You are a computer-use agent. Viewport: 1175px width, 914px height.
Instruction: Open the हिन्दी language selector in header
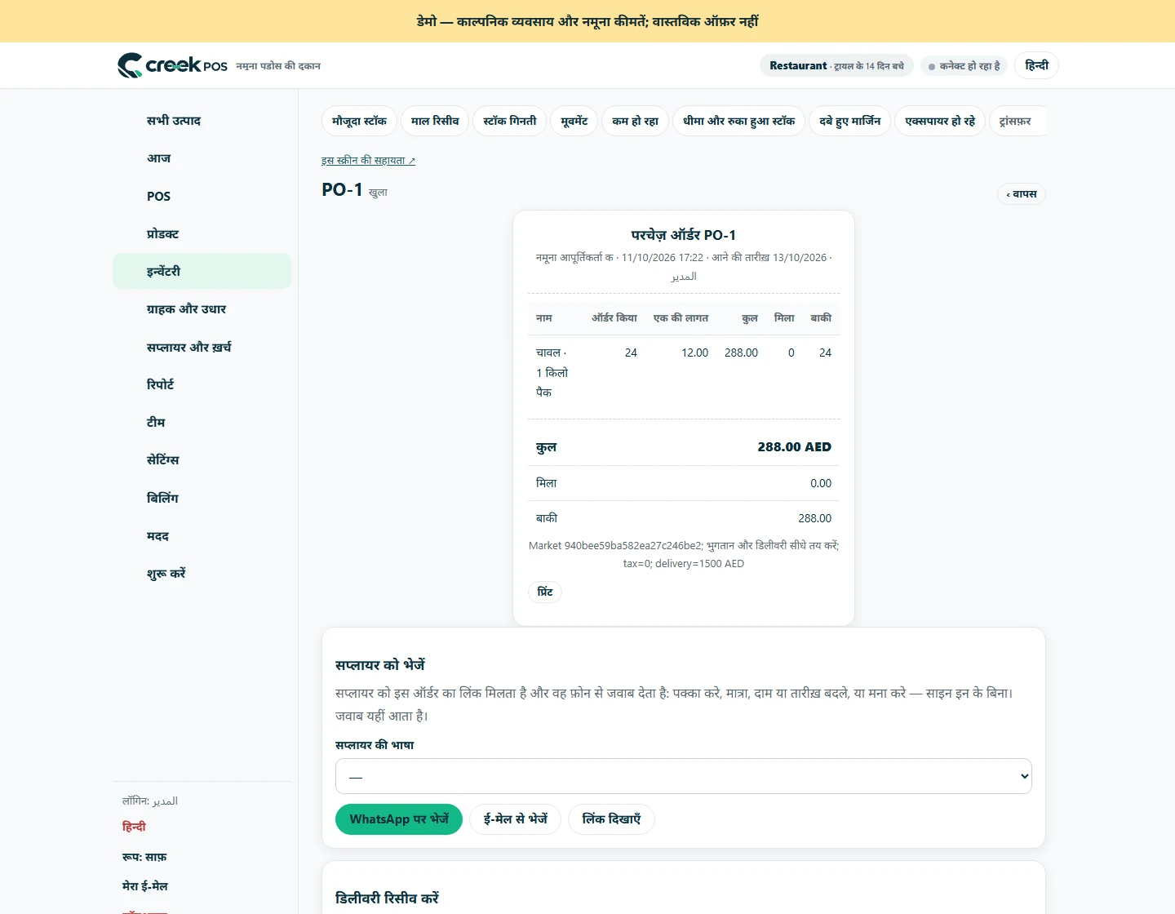point(1036,65)
